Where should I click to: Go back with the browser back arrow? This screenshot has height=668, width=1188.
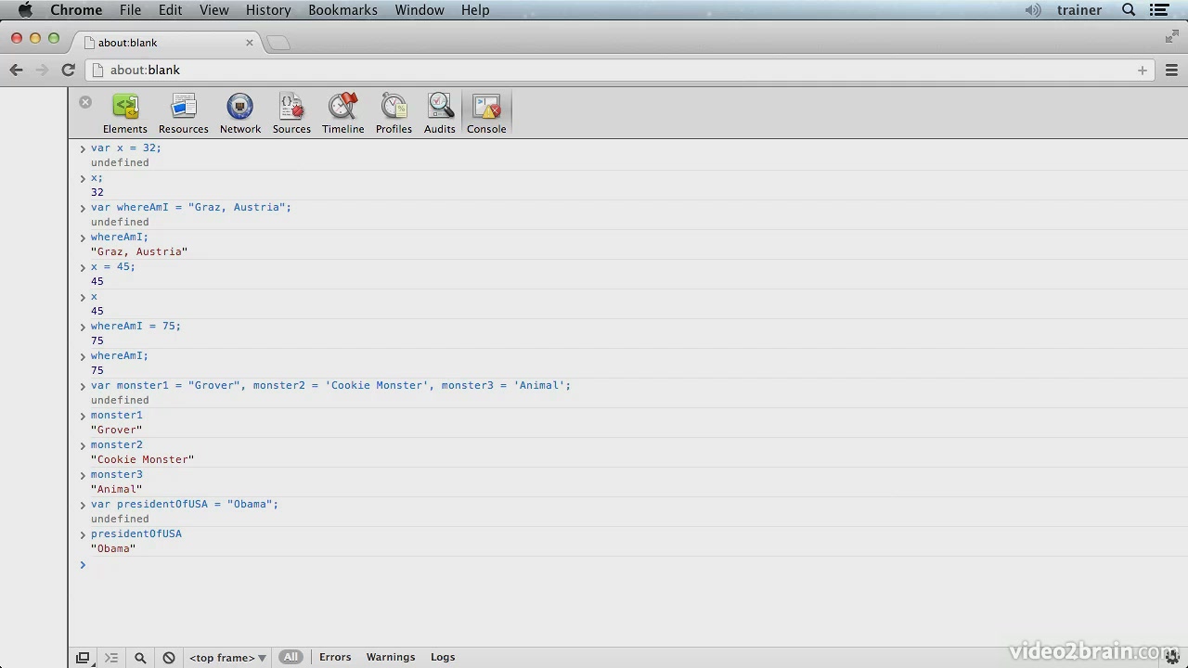click(16, 70)
